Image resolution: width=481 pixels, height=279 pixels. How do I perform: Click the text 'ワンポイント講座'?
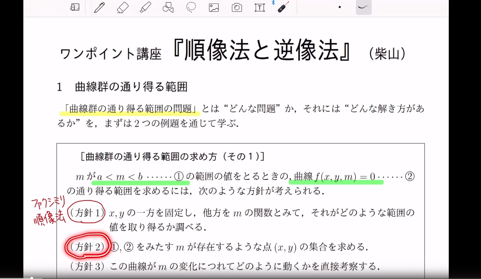tap(110, 54)
